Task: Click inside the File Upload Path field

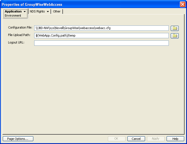Action: click(x=101, y=35)
